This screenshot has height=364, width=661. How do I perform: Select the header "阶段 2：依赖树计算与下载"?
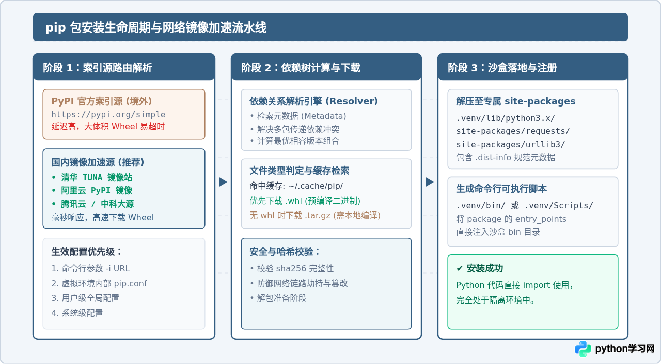click(x=301, y=68)
